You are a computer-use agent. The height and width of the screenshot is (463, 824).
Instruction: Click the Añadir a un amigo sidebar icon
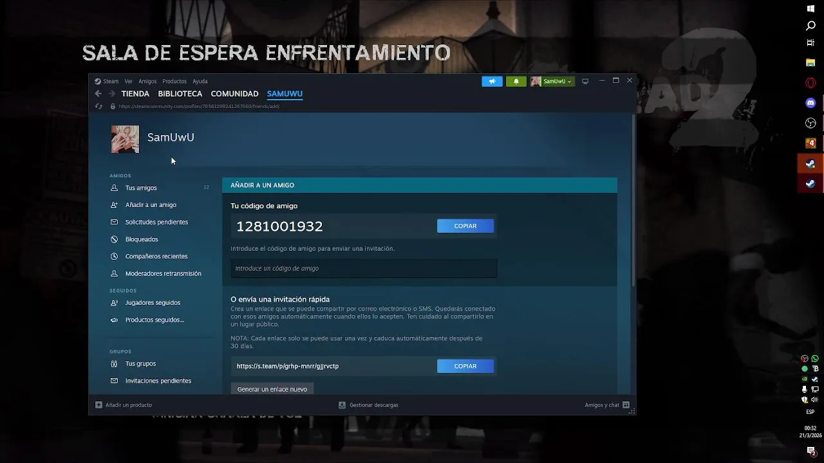pyautogui.click(x=114, y=205)
